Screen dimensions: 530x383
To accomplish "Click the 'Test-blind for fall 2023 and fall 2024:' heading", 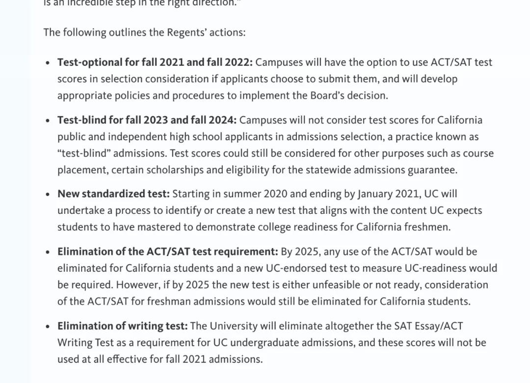I will pyautogui.click(x=147, y=120).
